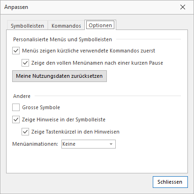Open the Menüanimationen combo box showing Keine
The image size is (194, 194).
point(89,144)
